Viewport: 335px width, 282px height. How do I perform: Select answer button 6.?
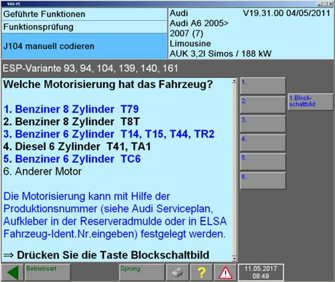pyautogui.click(x=263, y=181)
